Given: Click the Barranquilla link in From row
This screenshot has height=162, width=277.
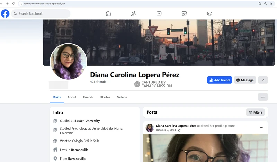Looking at the screenshot, I should pos(77,159).
